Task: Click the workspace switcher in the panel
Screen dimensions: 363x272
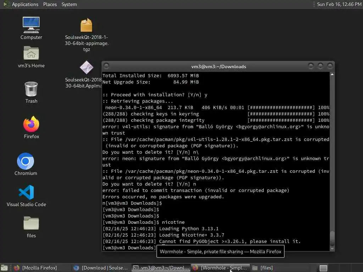Action: [x=323, y=268]
